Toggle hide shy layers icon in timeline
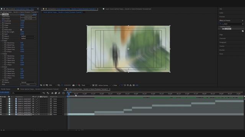This screenshot has width=245, height=137. click(52, 93)
